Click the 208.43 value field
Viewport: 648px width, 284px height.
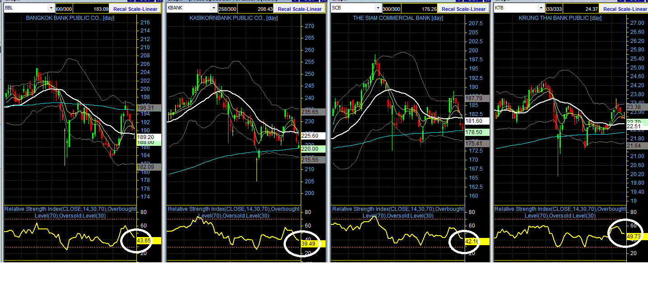(x=256, y=9)
